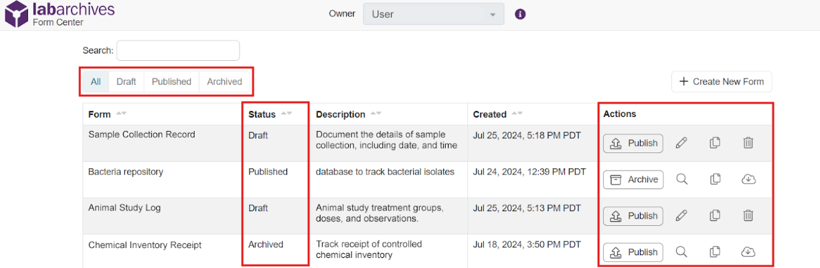Download Bacteria repository form data
This screenshot has height=268, width=820.
coord(748,179)
